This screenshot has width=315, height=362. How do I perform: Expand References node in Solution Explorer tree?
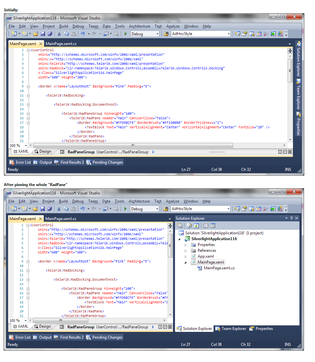click(x=185, y=251)
